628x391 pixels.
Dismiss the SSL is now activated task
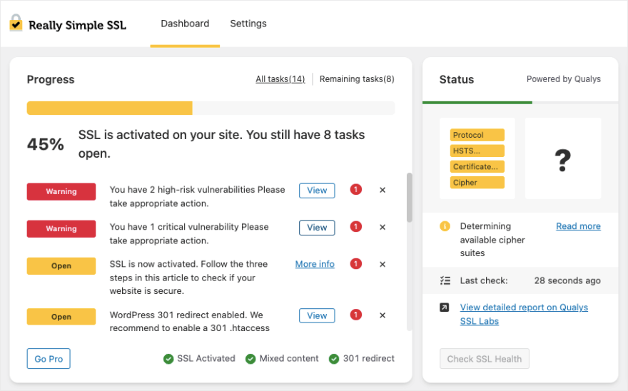[383, 265]
